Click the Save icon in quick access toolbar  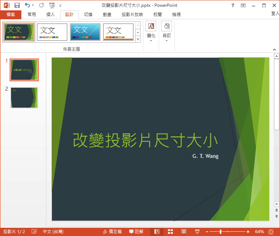17,5
